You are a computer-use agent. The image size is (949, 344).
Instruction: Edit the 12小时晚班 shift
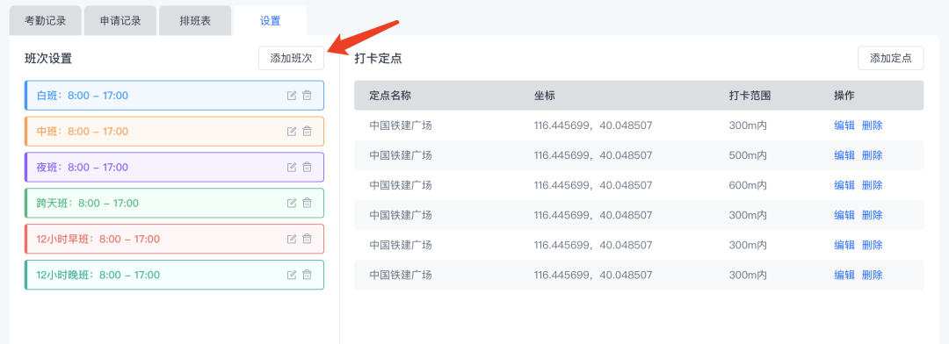point(292,275)
